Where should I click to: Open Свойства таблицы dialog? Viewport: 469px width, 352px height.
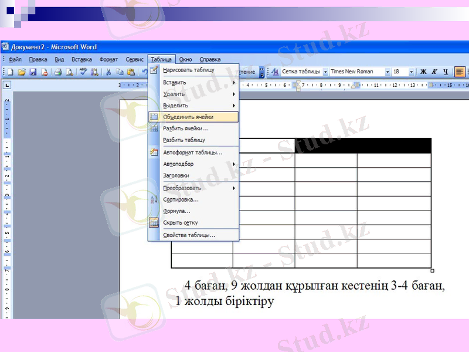(188, 235)
